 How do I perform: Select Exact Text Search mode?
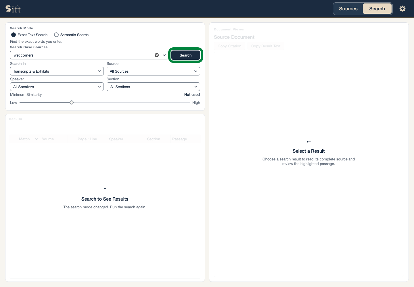click(x=29, y=35)
